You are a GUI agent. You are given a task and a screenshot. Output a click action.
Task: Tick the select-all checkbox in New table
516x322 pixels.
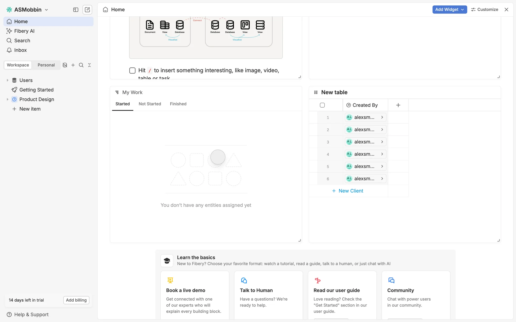322,105
